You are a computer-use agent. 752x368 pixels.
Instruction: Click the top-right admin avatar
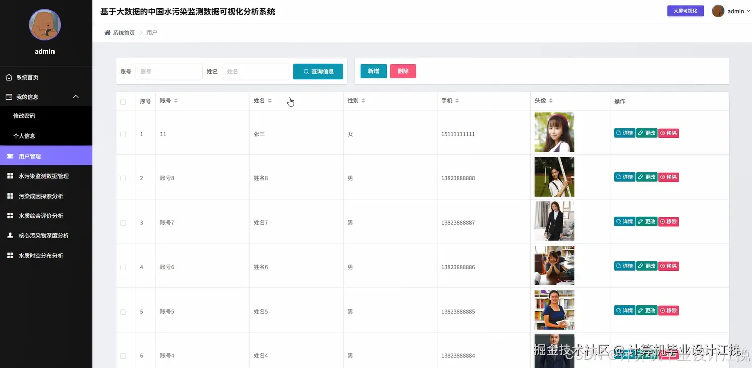[718, 11]
